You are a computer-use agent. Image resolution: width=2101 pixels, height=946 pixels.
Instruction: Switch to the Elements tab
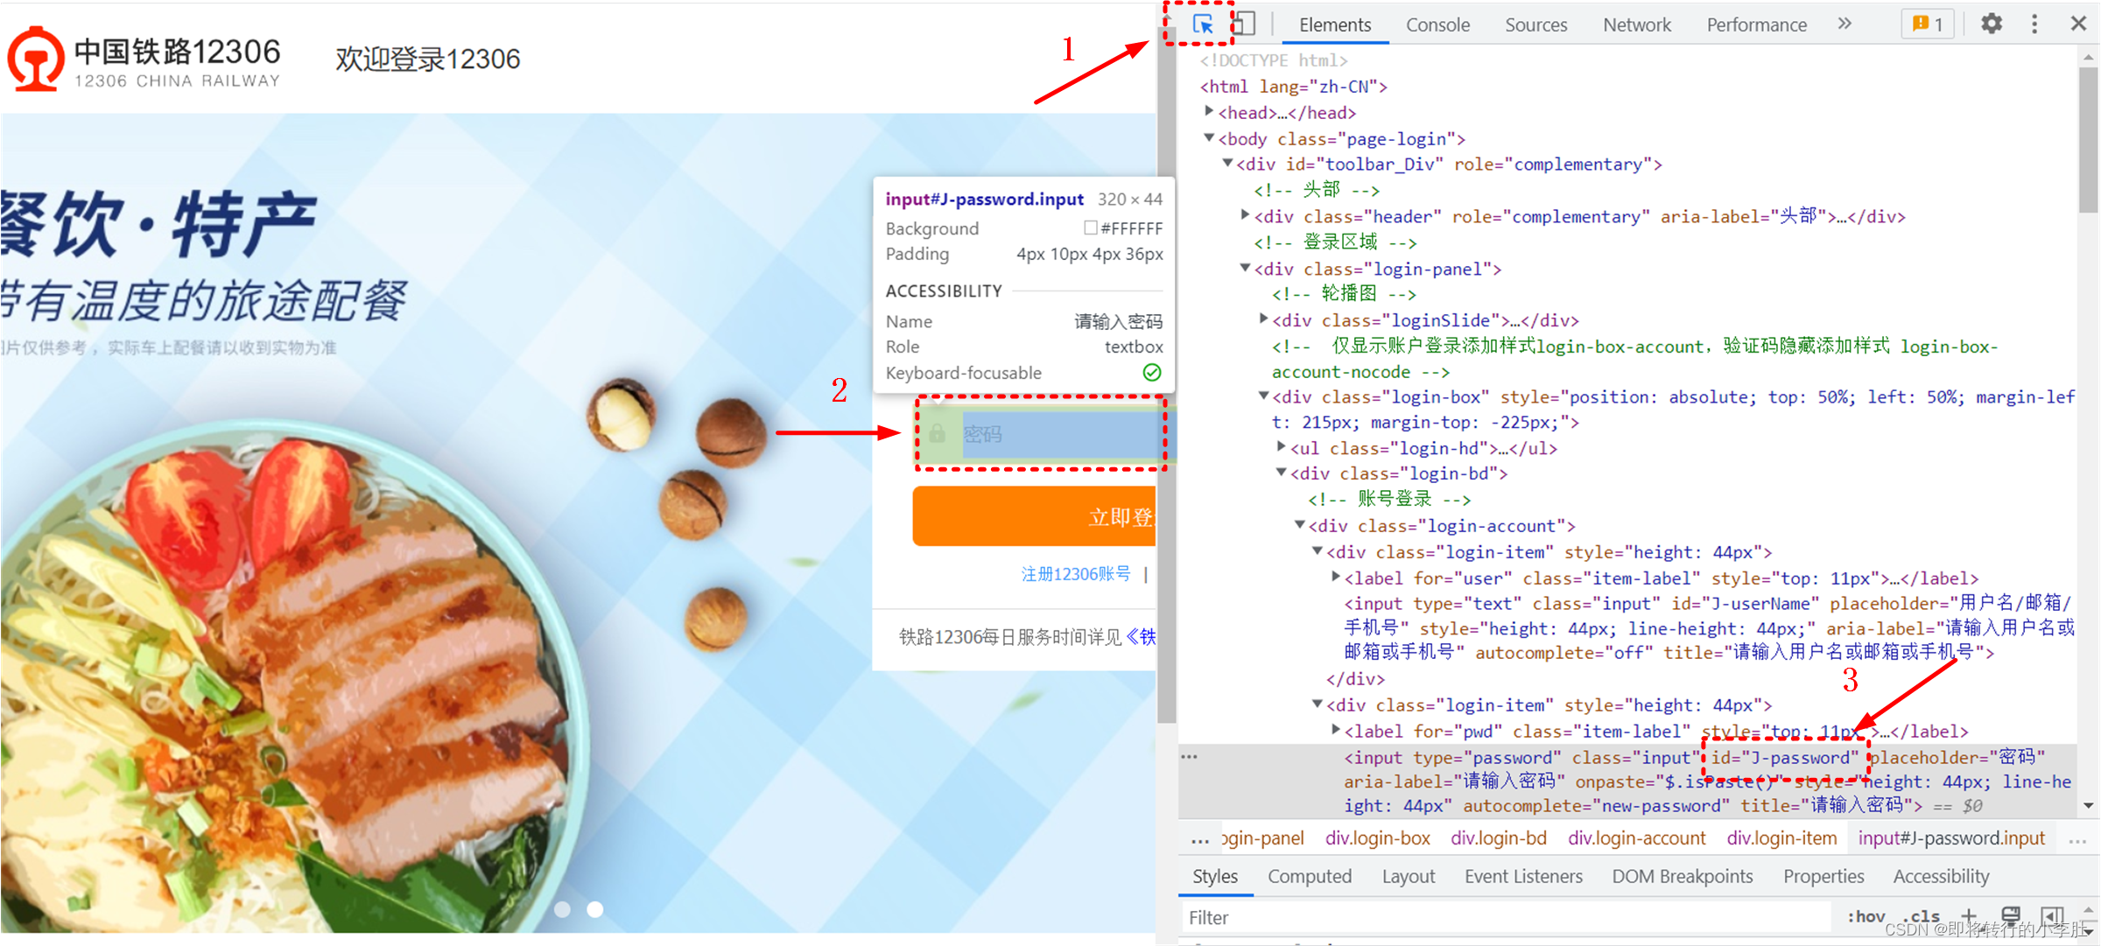(1335, 25)
